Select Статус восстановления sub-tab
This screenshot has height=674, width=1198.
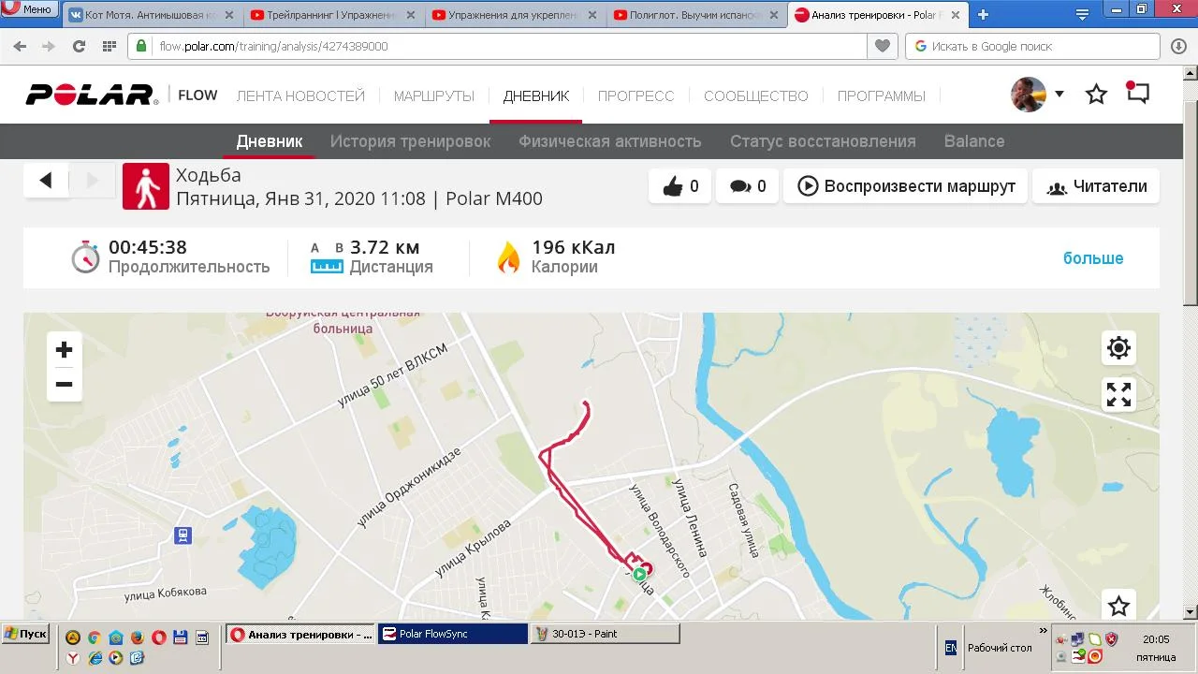coord(823,141)
